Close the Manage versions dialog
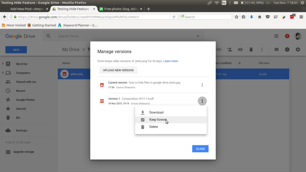The height and width of the screenshot is (172, 306). click(x=200, y=148)
